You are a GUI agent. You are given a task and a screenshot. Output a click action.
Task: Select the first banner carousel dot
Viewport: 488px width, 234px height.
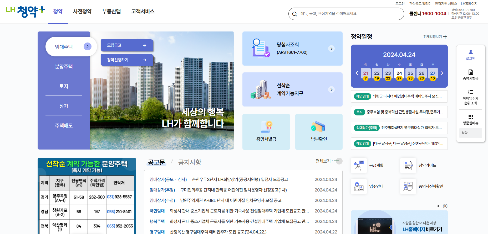tap(438, 206)
